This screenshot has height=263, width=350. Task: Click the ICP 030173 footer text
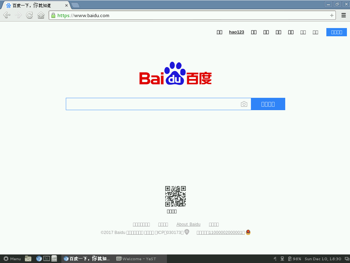click(x=169, y=233)
